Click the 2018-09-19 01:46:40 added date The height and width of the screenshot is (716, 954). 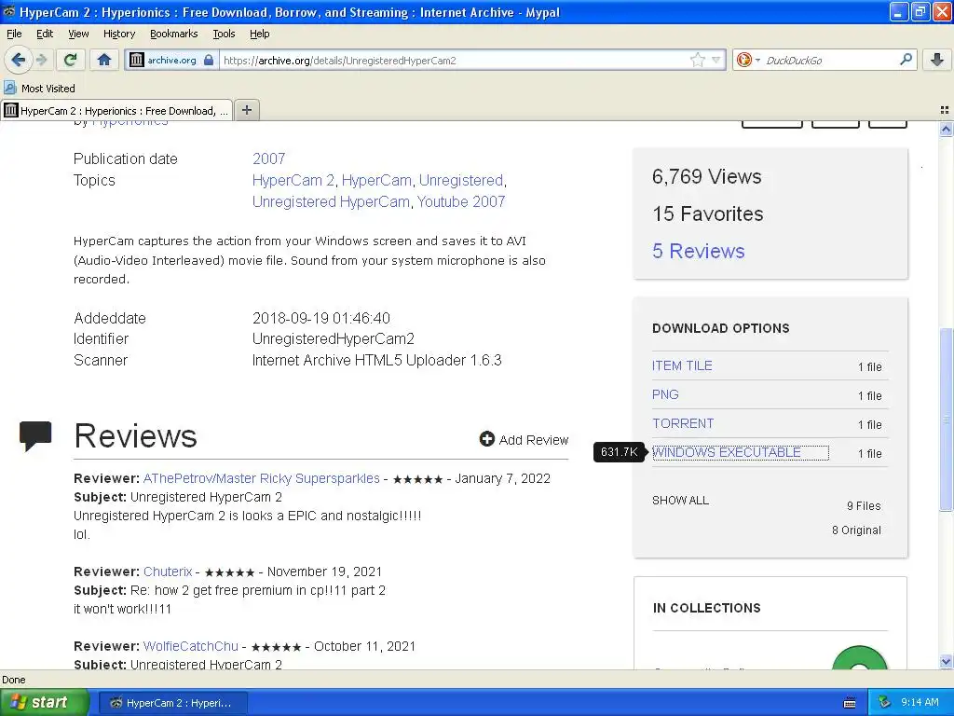tap(321, 318)
